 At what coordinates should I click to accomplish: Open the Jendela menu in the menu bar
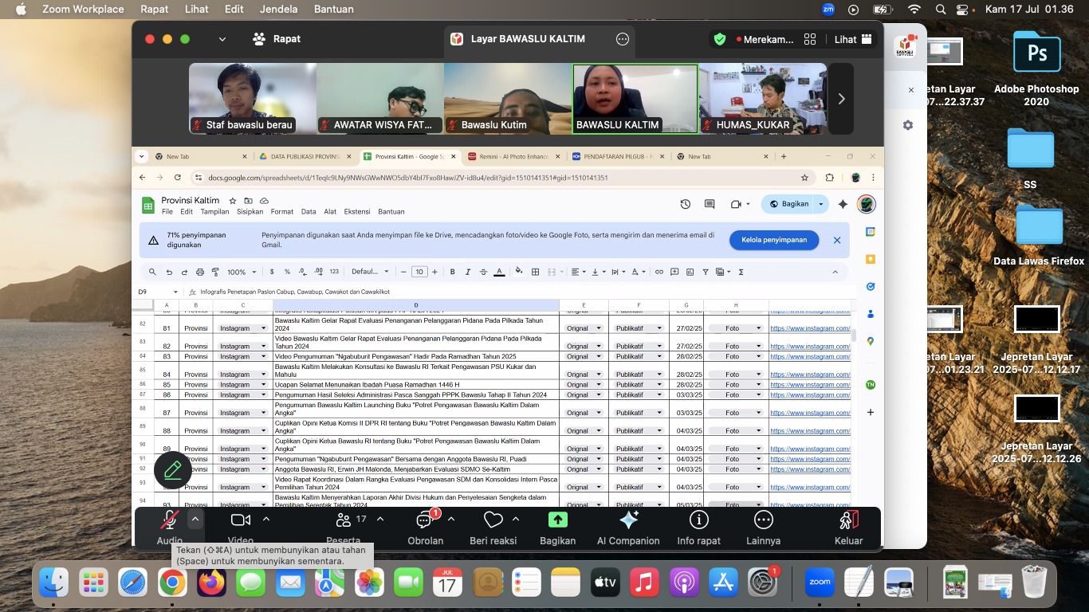coord(279,10)
